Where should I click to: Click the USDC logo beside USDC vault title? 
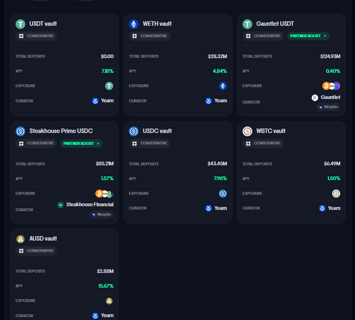pyautogui.click(x=134, y=131)
